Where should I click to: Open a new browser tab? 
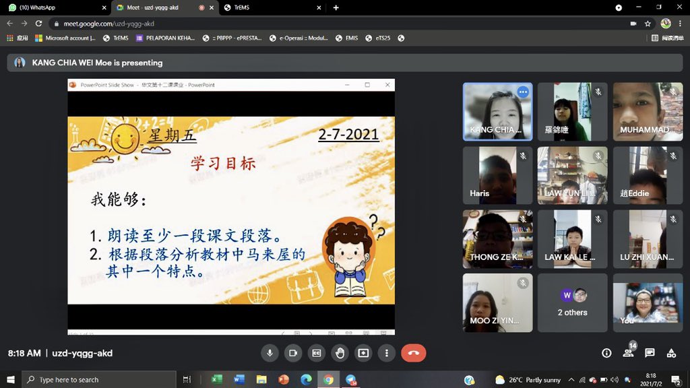[336, 7]
